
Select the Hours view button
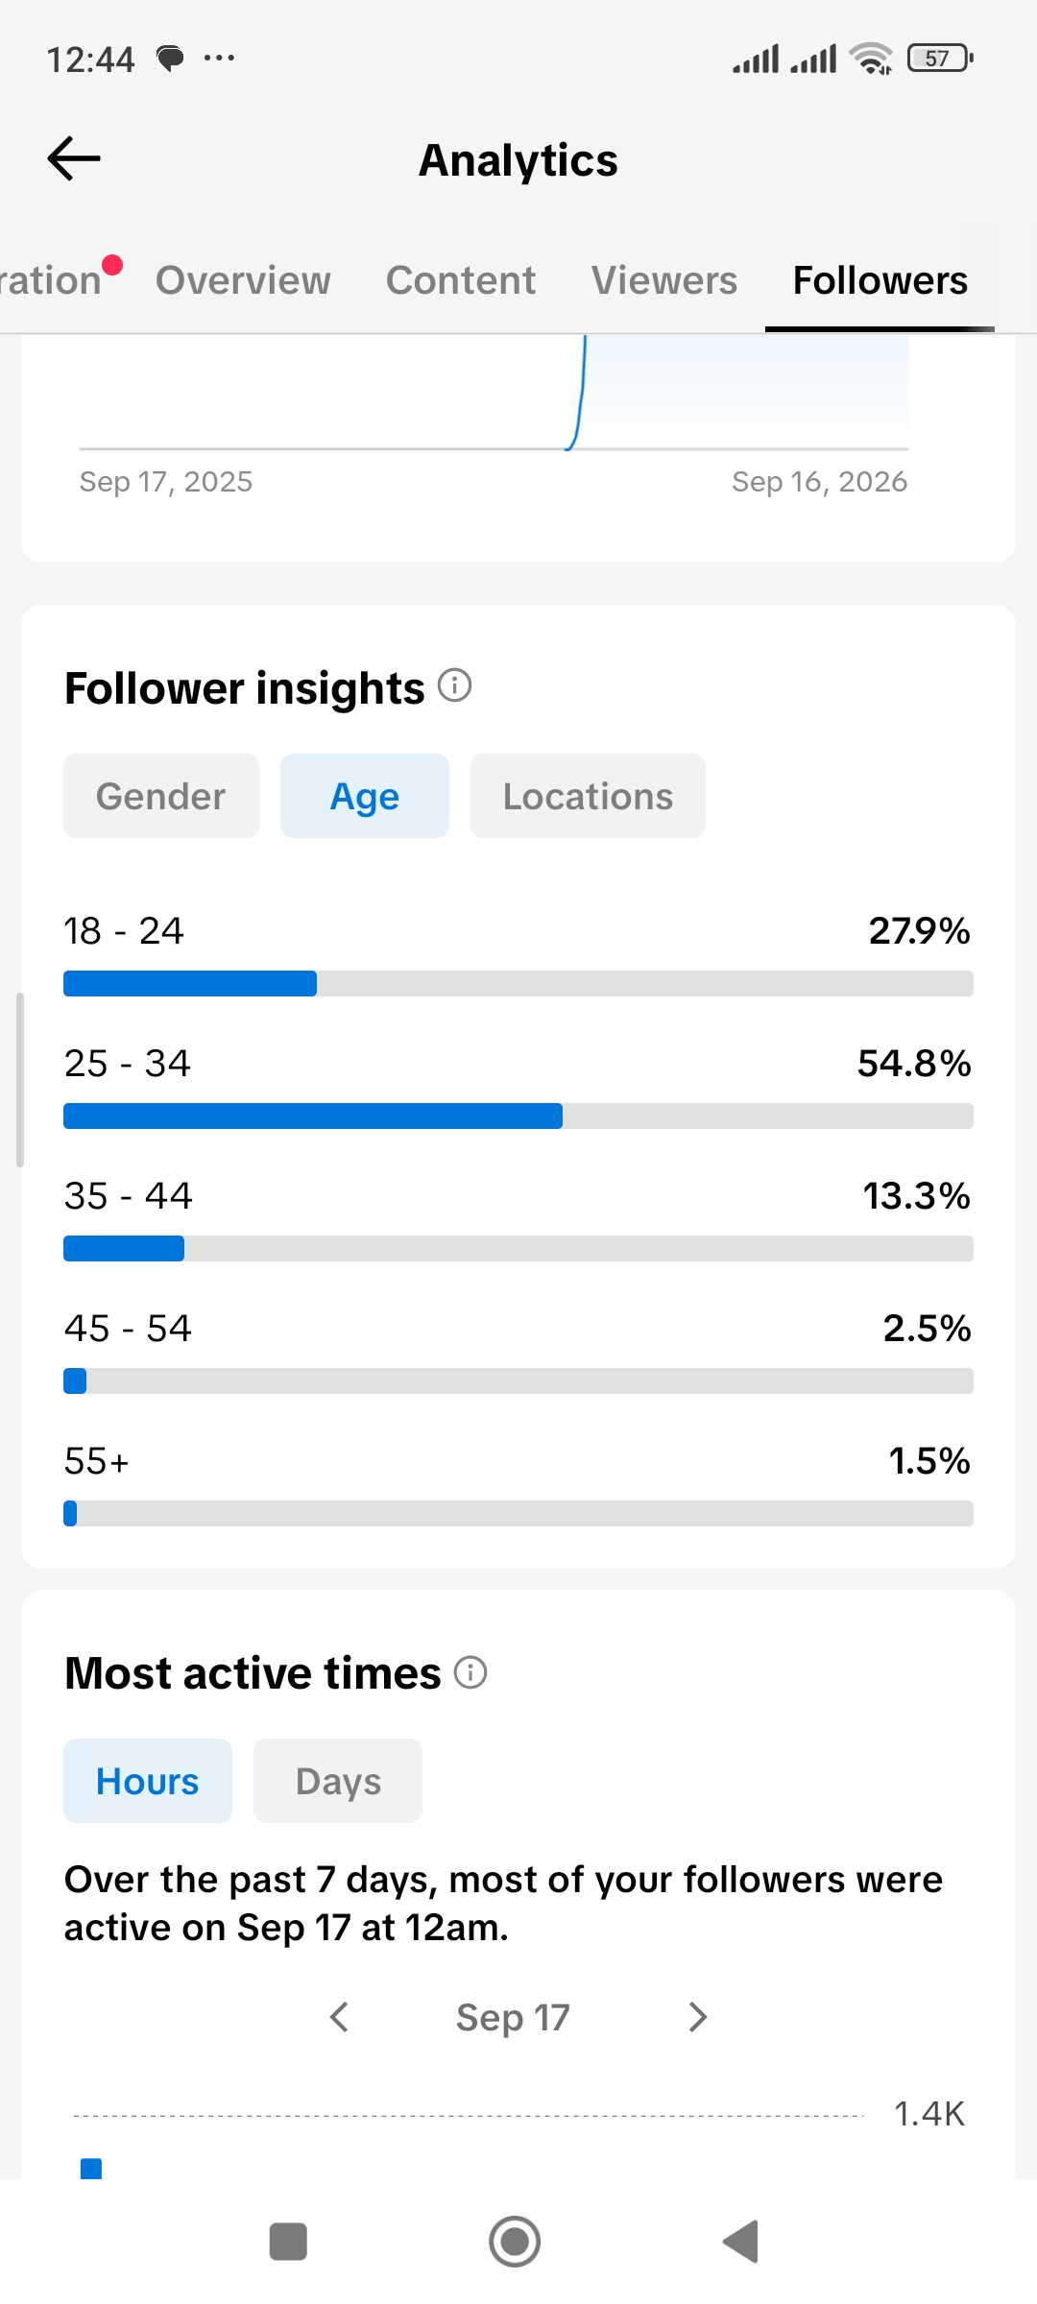(x=148, y=1781)
